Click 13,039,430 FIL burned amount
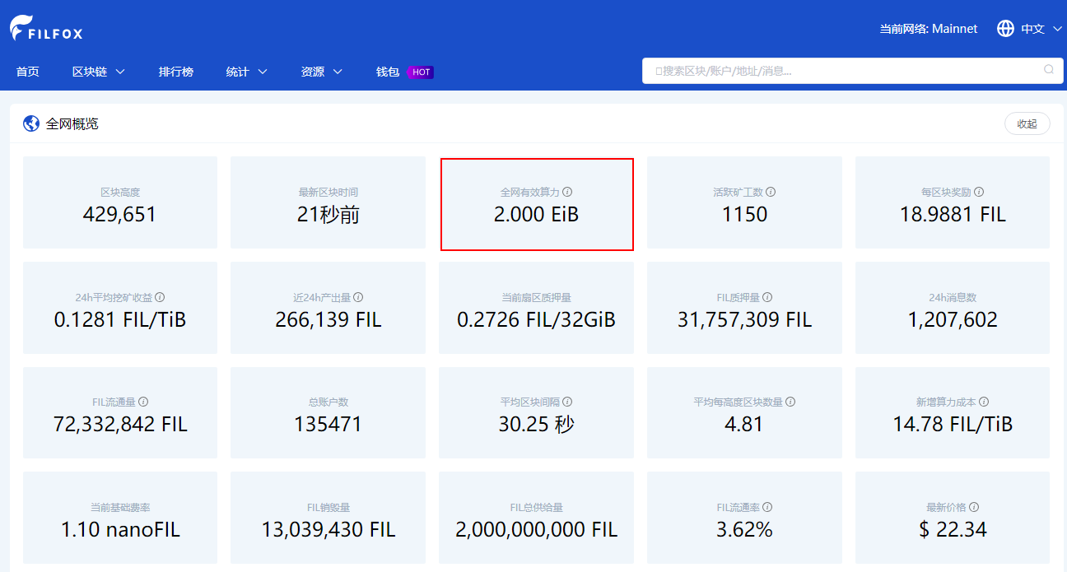Image resolution: width=1067 pixels, height=572 pixels. pos(328,530)
